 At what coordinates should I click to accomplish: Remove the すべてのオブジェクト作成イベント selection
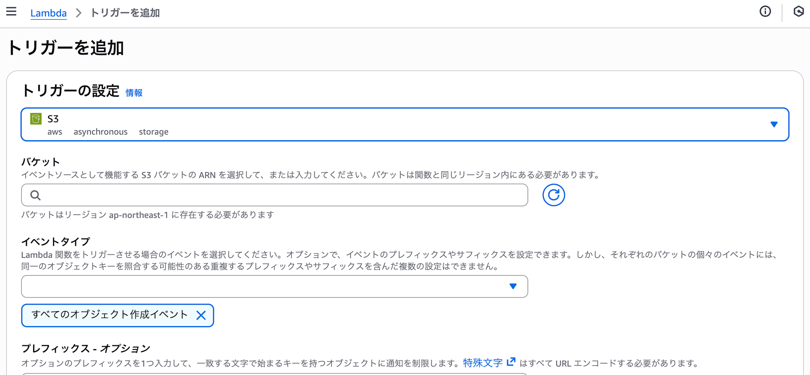click(201, 315)
